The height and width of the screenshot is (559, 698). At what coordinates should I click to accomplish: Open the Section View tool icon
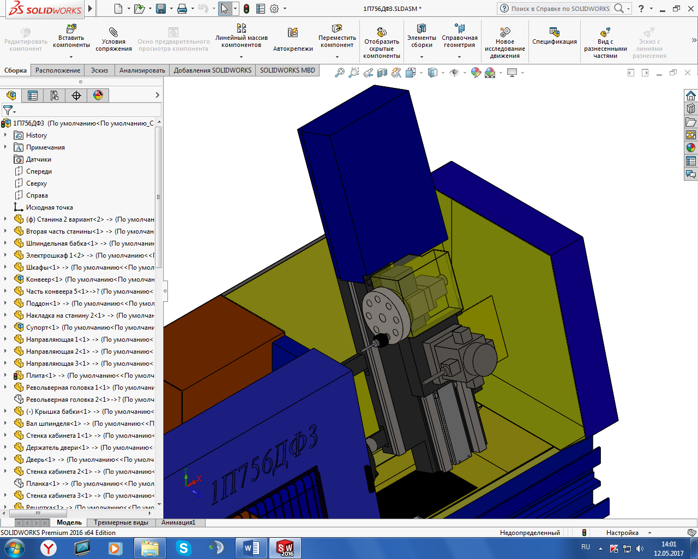point(382,73)
